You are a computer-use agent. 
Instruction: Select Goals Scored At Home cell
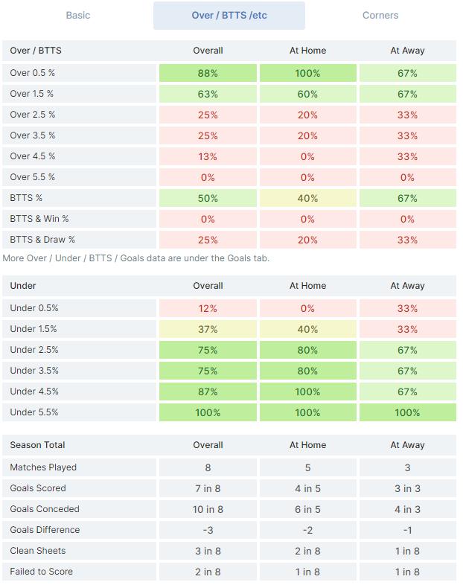point(307,489)
